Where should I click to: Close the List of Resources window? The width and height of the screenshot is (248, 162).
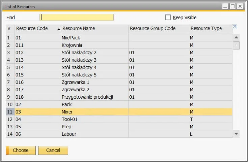(240, 6)
